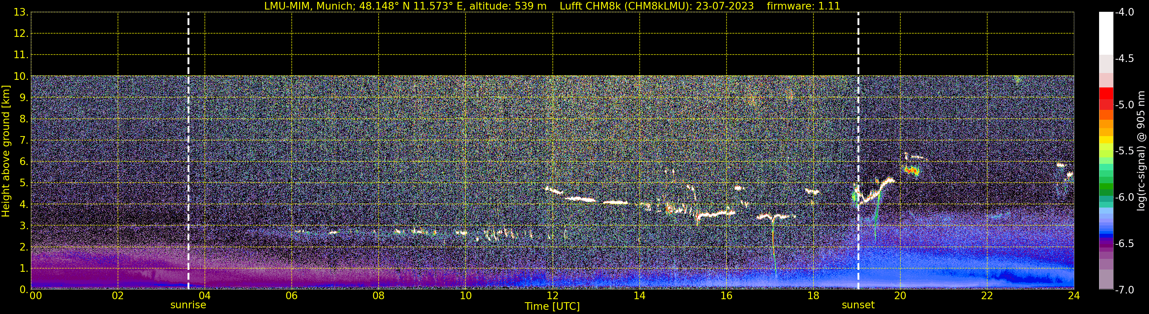Click the y-axis tick label '13.'
This screenshot has height=314, width=1149.
(21, 13)
